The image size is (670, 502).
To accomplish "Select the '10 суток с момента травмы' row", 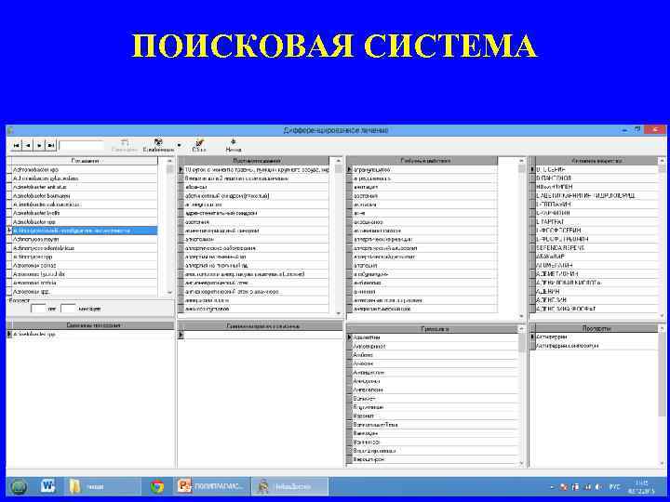I will (257, 169).
